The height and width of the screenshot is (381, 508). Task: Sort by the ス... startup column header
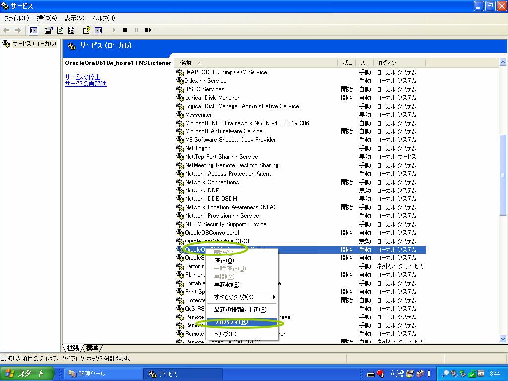coord(365,63)
